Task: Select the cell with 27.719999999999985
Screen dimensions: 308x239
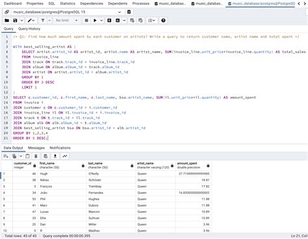Action: 194,173
